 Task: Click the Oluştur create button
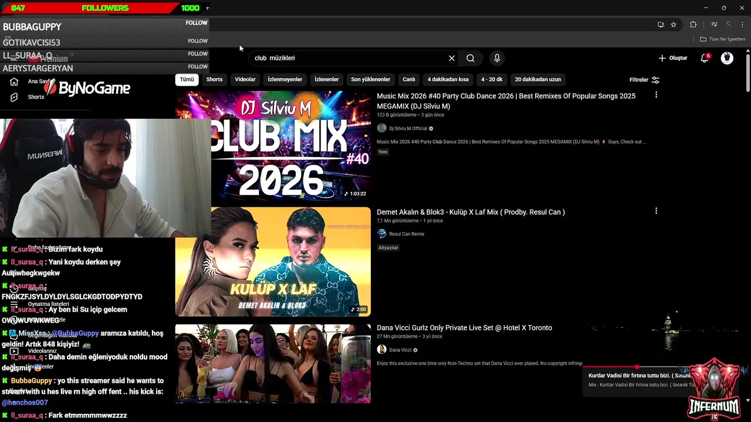tap(672, 58)
